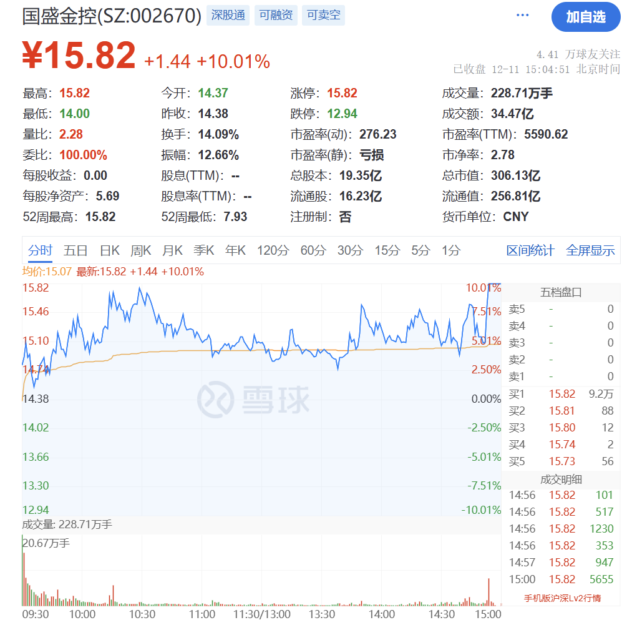Click the 深股通 tag
The image size is (622, 630).
pyautogui.click(x=228, y=15)
